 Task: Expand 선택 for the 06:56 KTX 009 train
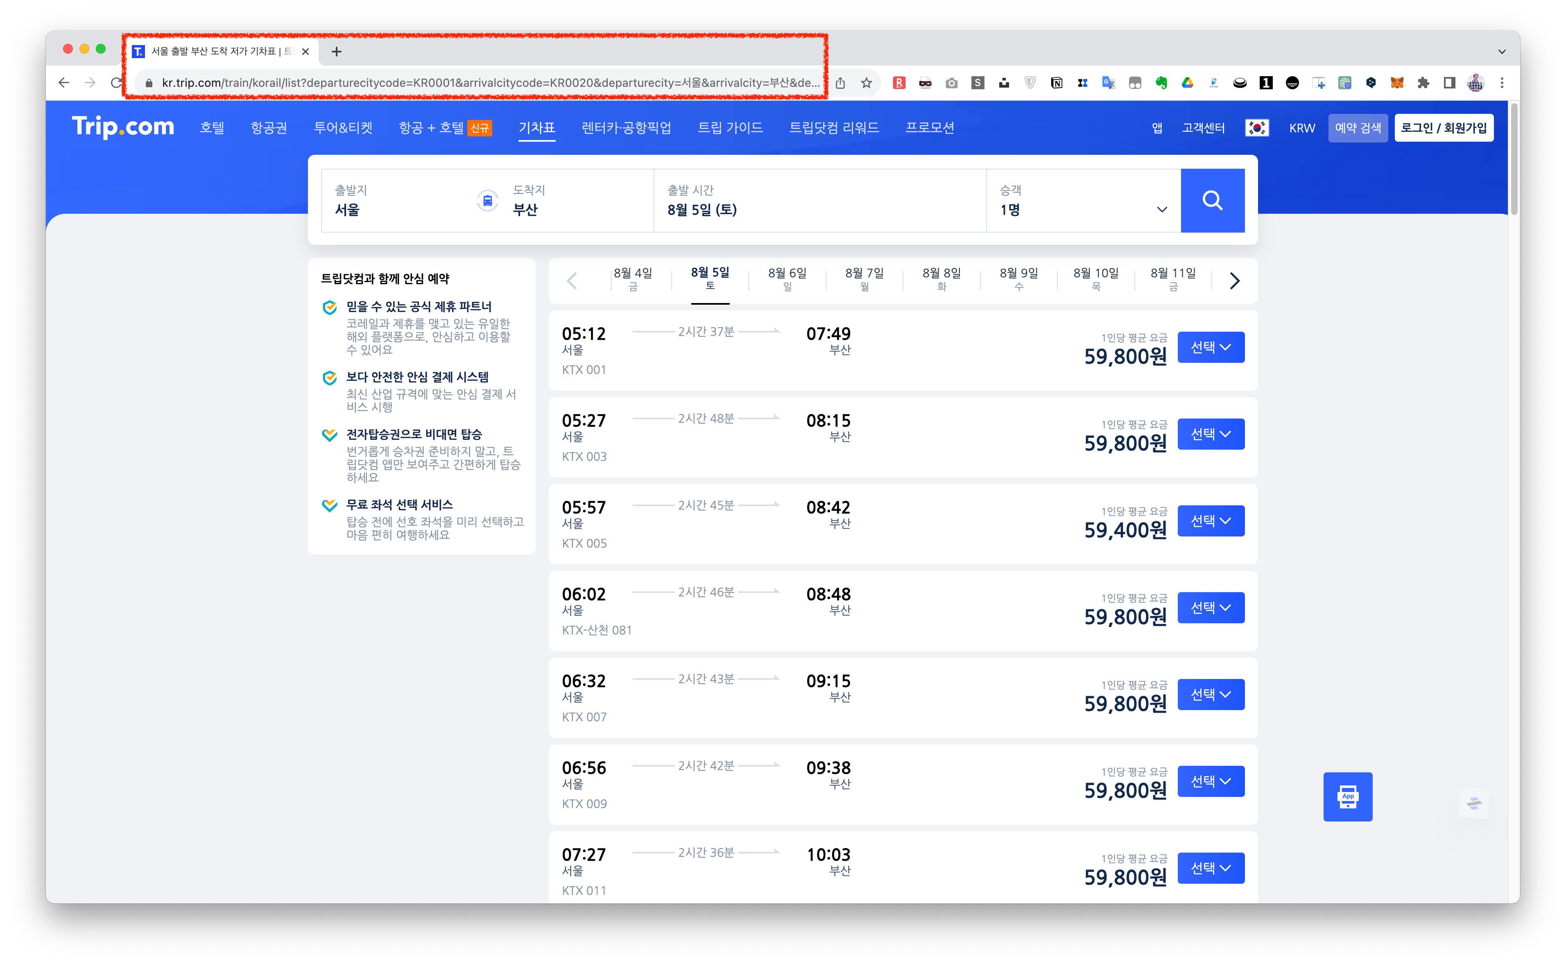[x=1211, y=781]
